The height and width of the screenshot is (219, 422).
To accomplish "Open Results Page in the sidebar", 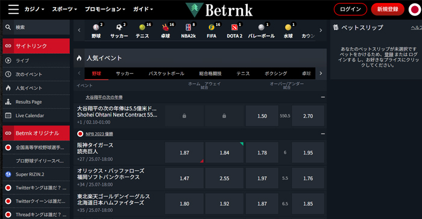I will click(36, 102).
